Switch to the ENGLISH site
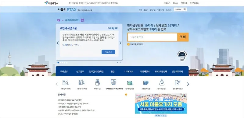 pos(169,10)
